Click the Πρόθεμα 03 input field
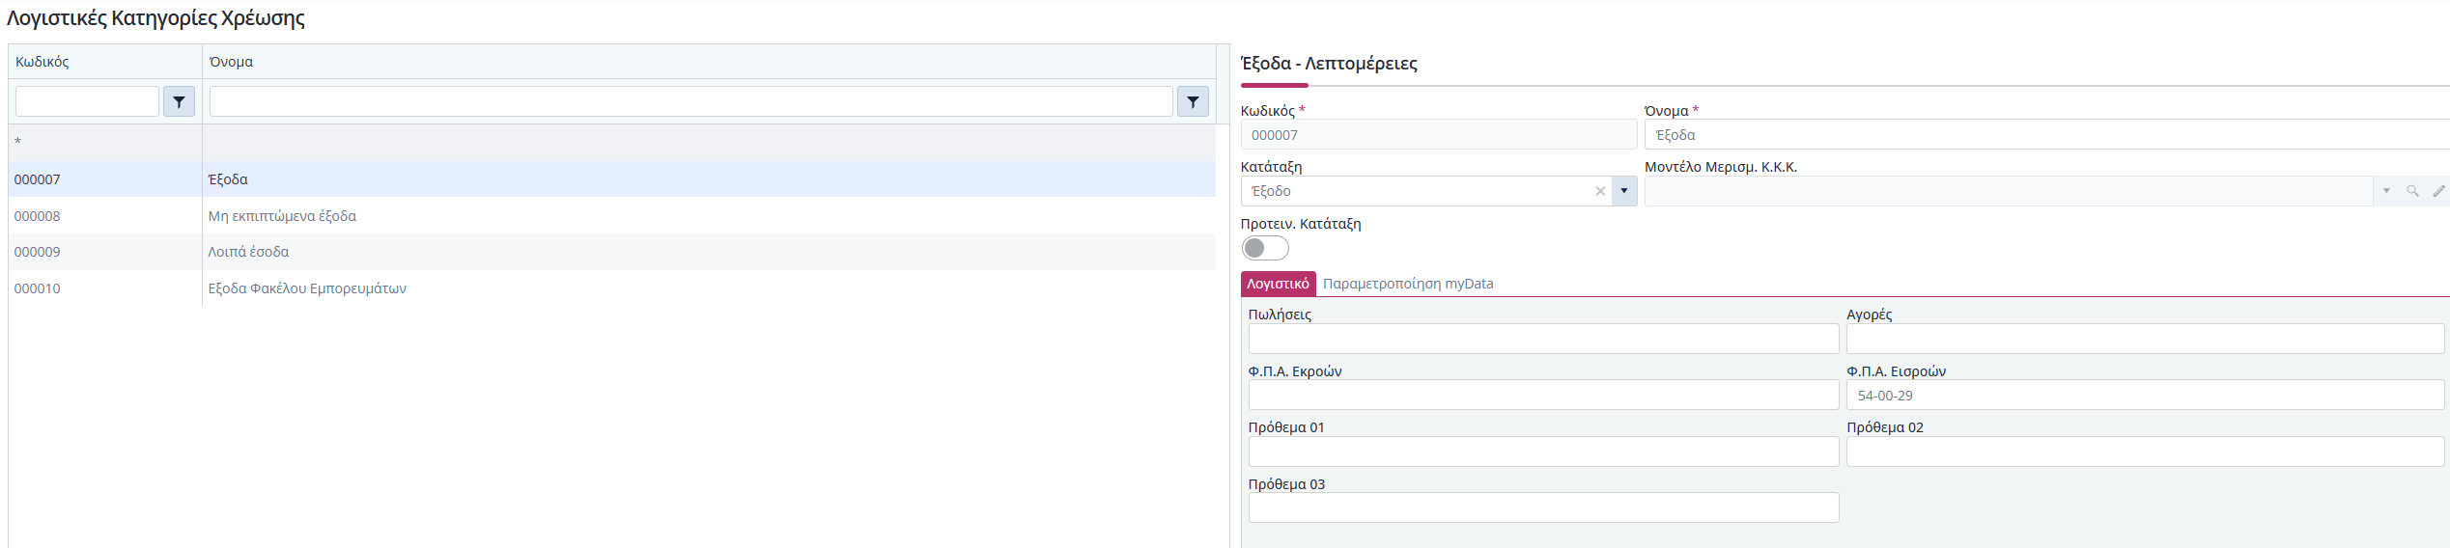The height and width of the screenshot is (548, 2450). [1543, 507]
